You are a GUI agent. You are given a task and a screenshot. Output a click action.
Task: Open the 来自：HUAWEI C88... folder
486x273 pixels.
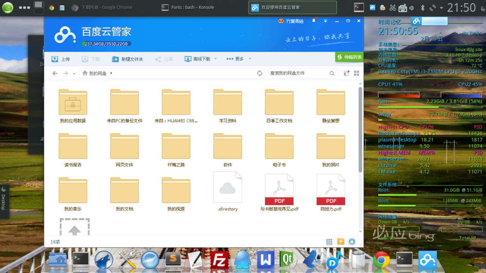(176, 106)
